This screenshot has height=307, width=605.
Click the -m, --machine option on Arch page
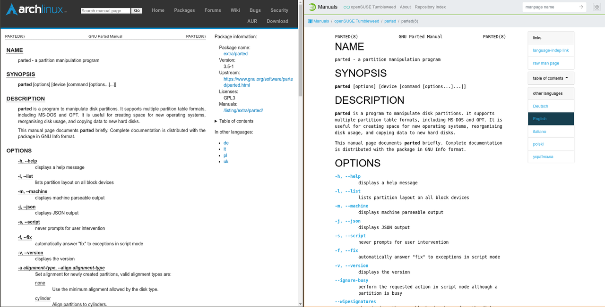[x=33, y=191]
